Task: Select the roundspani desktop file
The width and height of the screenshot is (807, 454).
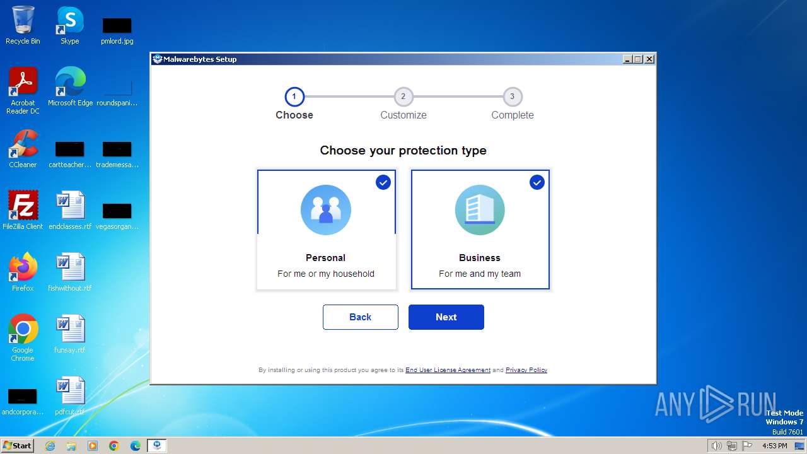Action: 117,92
